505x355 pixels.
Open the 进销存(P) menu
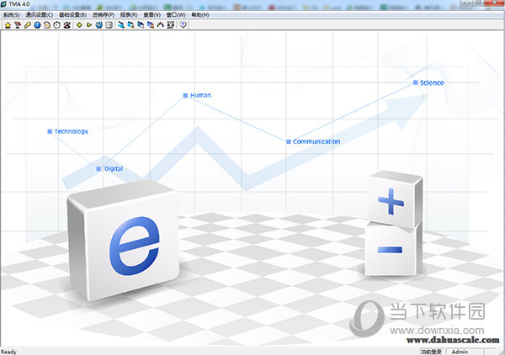[104, 15]
